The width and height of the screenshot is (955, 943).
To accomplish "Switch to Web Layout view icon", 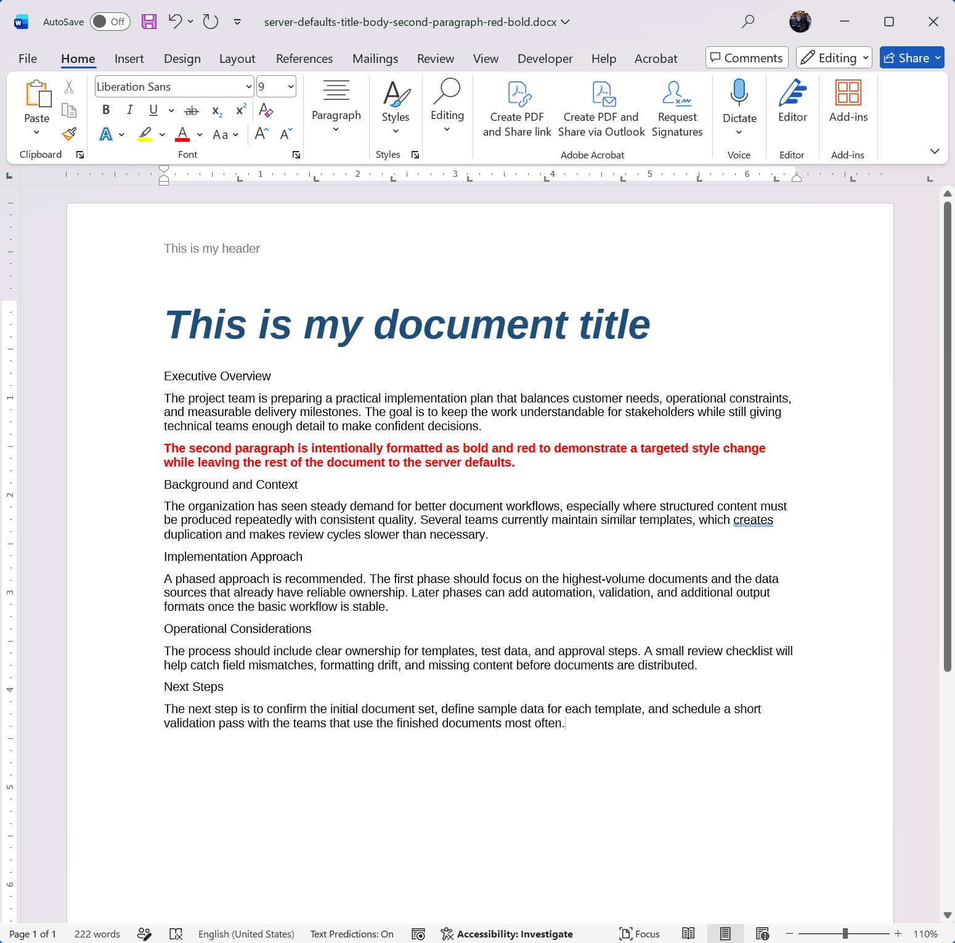I will pyautogui.click(x=762, y=934).
